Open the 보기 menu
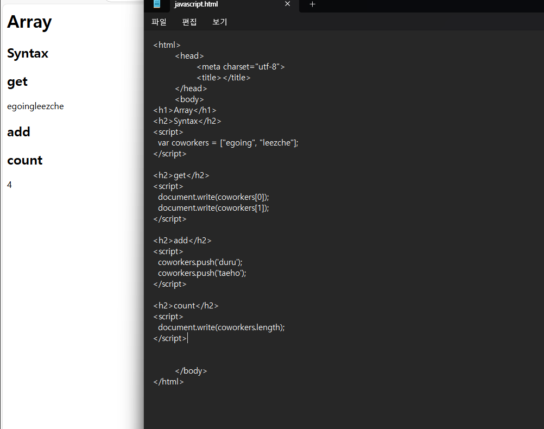This screenshot has width=544, height=429. click(x=220, y=22)
